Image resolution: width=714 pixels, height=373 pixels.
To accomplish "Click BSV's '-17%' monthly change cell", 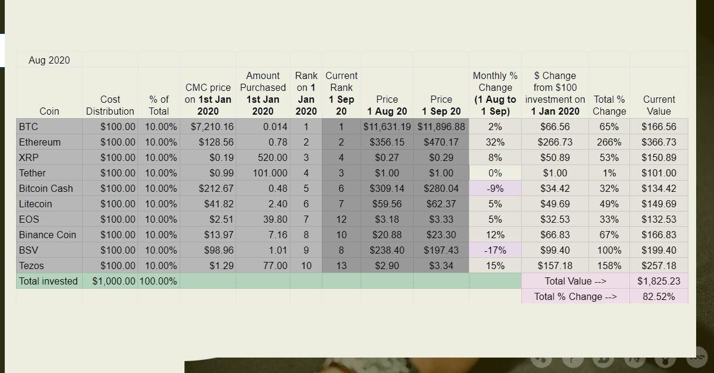I will (x=495, y=250).
